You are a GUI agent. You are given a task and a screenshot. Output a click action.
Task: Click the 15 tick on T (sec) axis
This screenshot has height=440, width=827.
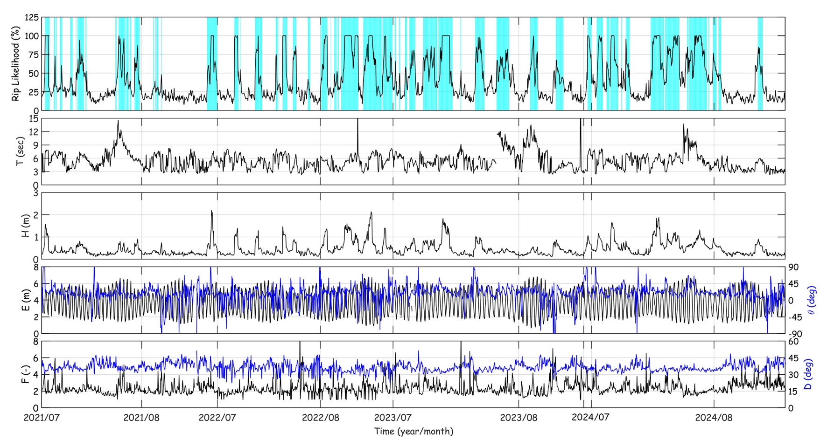coord(34,119)
